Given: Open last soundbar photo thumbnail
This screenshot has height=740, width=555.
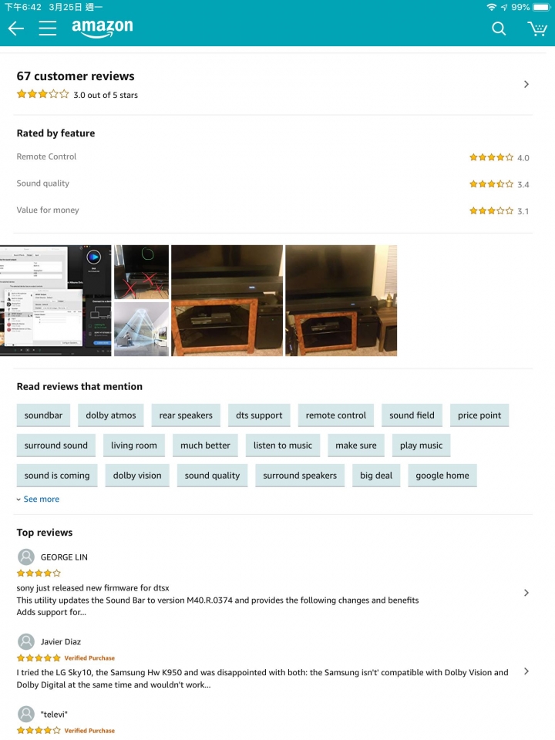Looking at the screenshot, I should pos(341,301).
